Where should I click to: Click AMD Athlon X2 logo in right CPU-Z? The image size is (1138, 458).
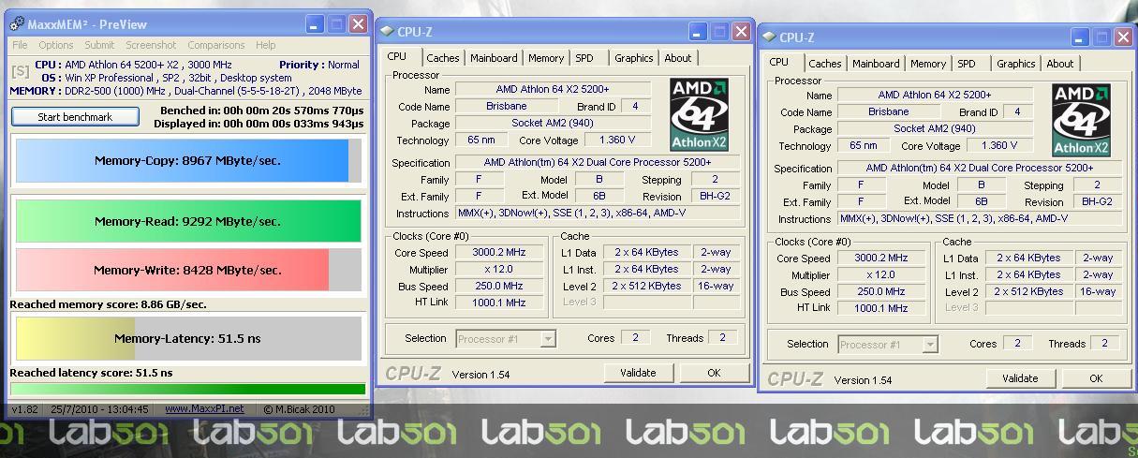1082,120
